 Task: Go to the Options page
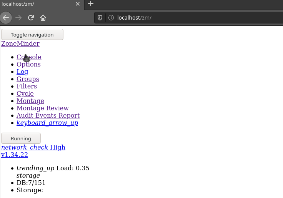(28, 65)
